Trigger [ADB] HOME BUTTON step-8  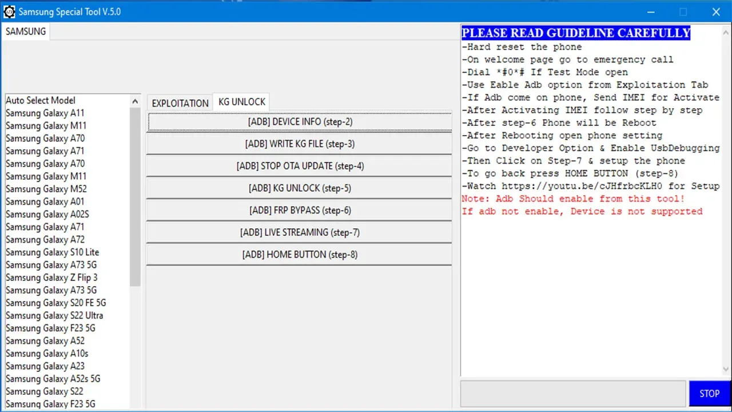(300, 255)
